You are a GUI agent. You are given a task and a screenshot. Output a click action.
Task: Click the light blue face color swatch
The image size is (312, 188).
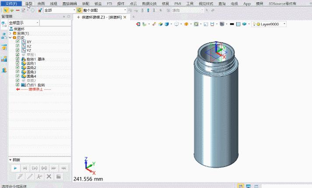click(238, 24)
